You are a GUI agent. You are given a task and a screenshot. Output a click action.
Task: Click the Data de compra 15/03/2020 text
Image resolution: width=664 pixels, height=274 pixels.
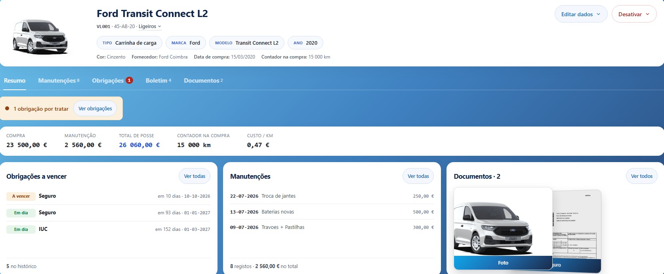point(225,57)
